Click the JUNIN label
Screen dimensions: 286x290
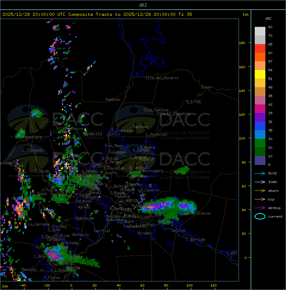point(126,209)
